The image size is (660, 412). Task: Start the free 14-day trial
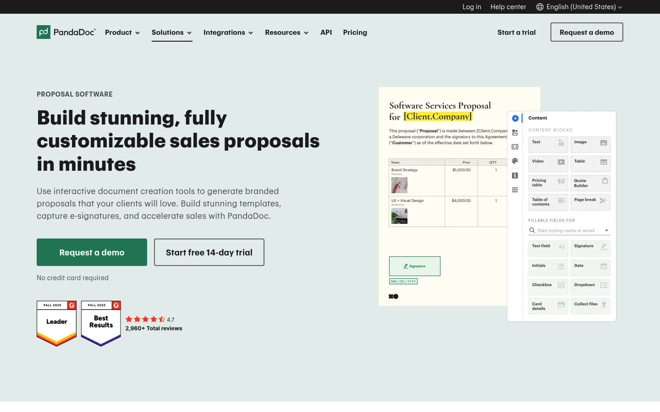click(x=209, y=252)
